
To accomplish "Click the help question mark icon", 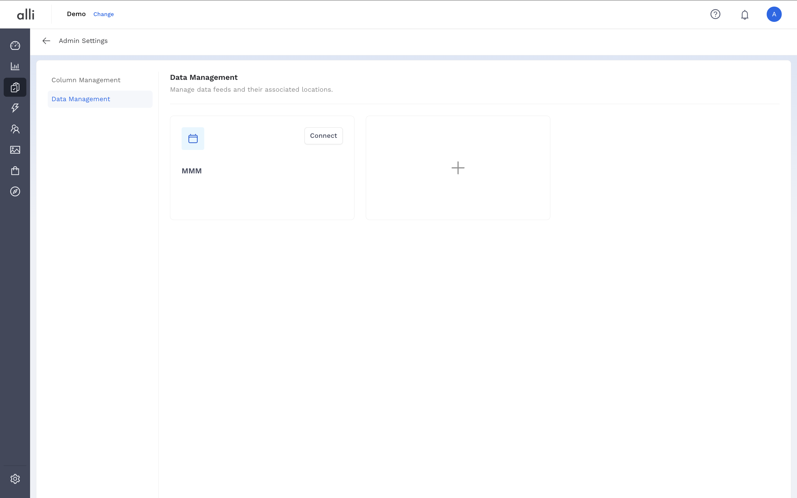I will (715, 14).
